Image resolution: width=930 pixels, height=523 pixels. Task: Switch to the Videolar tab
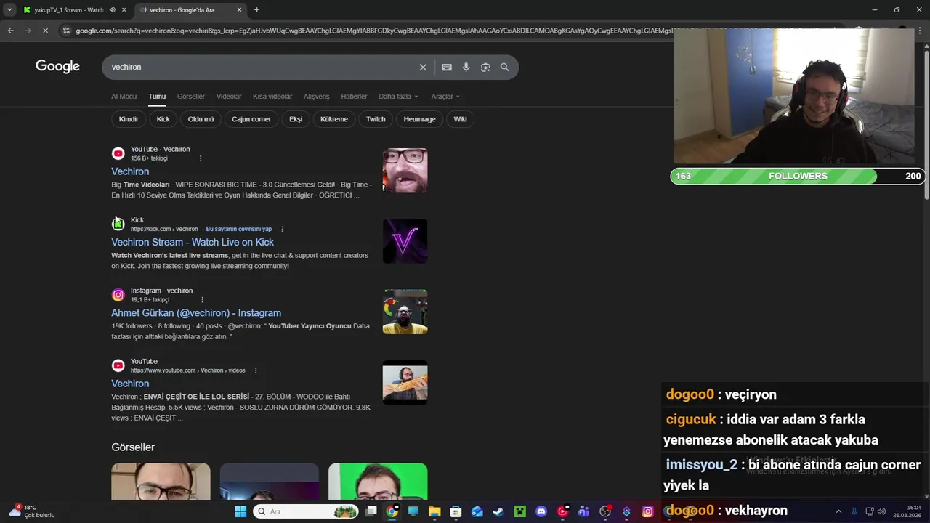[229, 97]
